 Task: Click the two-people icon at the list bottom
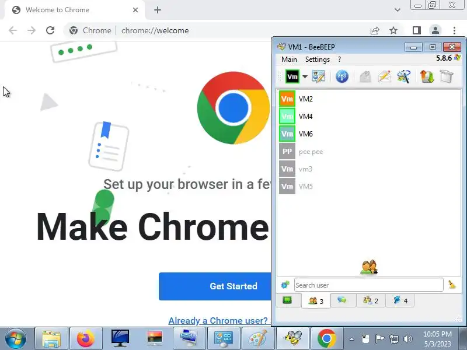point(369,267)
